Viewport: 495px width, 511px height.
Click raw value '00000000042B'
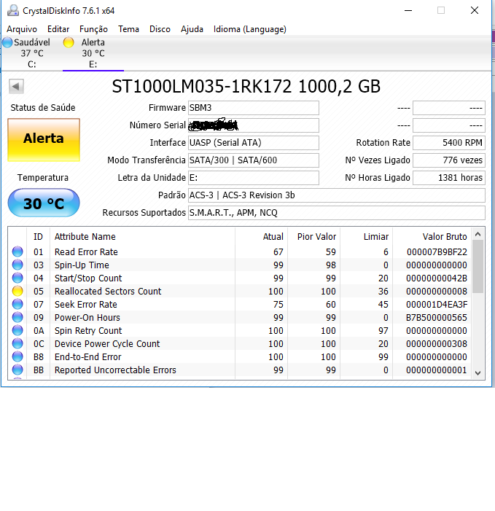(437, 278)
